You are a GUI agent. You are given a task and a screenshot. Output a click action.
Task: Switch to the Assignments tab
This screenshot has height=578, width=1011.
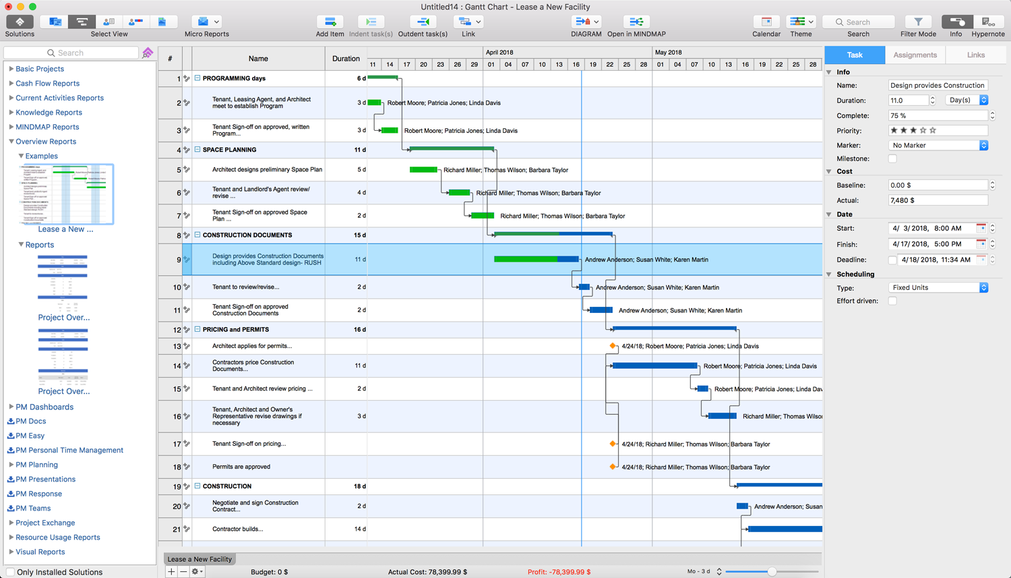tap(915, 55)
